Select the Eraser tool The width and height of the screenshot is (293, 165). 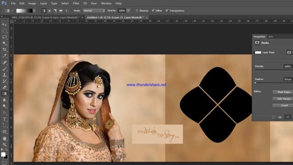pyautogui.click(x=5, y=88)
